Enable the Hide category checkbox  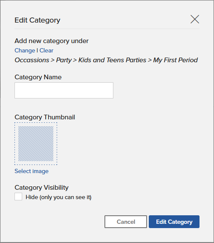point(18,197)
